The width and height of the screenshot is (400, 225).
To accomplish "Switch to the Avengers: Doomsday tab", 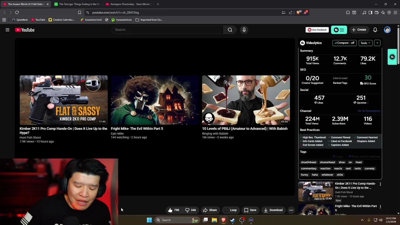I will coord(128,4).
